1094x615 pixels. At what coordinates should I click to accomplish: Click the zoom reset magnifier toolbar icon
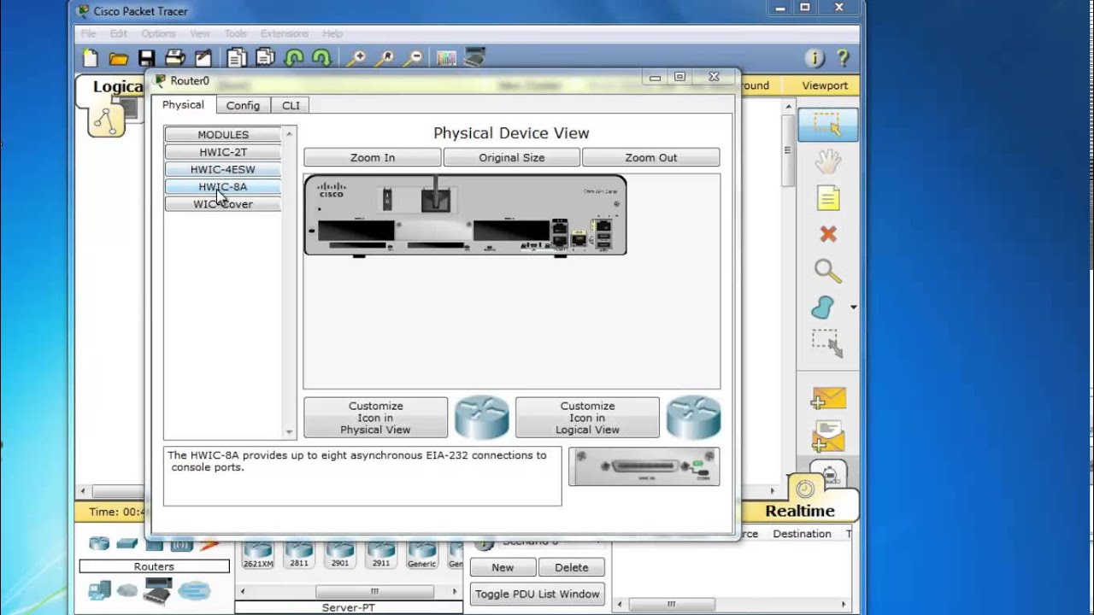point(384,58)
